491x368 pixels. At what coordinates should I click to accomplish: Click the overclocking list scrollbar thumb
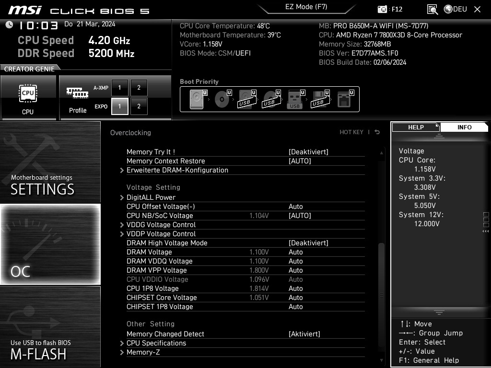coord(381,294)
